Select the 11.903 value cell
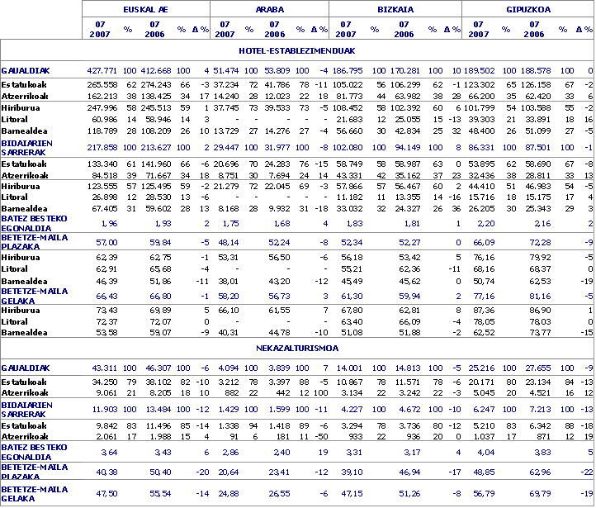Image resolution: width=596 pixels, height=508 pixels. (105, 408)
